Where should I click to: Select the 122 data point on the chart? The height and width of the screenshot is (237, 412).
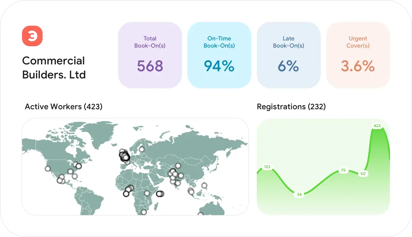pyautogui.click(x=267, y=167)
